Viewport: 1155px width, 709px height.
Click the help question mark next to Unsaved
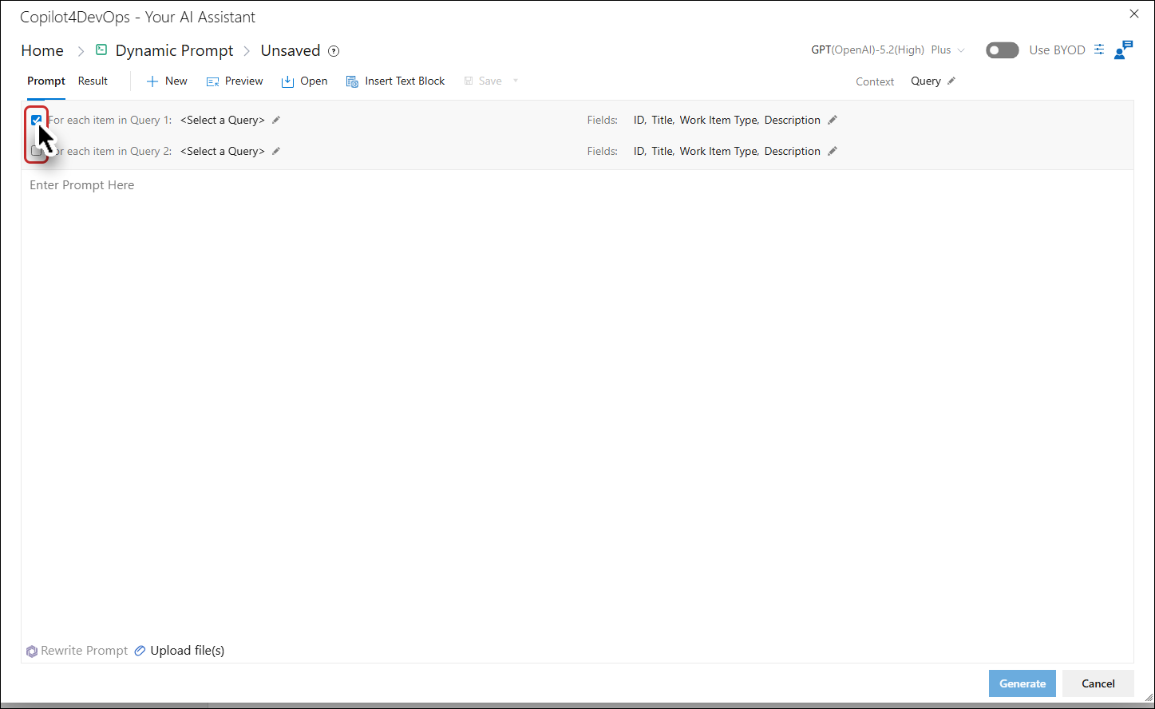point(334,51)
